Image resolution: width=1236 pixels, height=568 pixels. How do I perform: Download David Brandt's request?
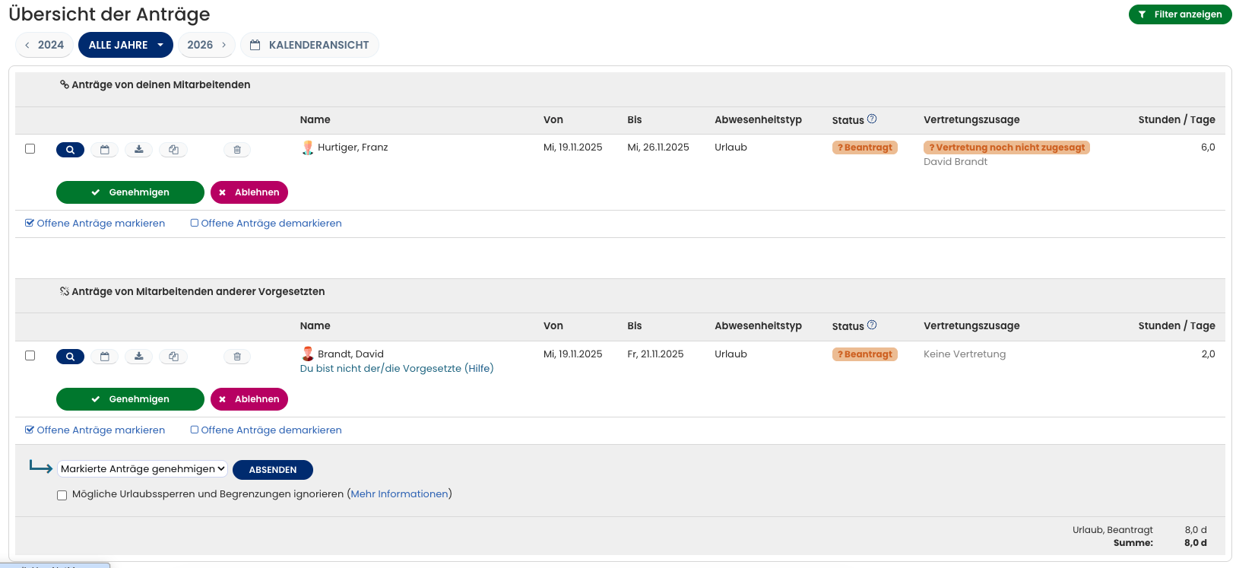point(139,357)
